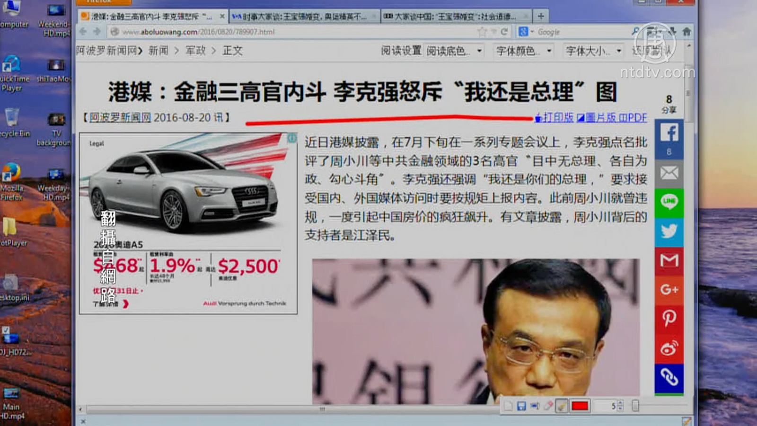Open a new browser tab
Viewport: 757px width, 426px height.
pos(540,17)
